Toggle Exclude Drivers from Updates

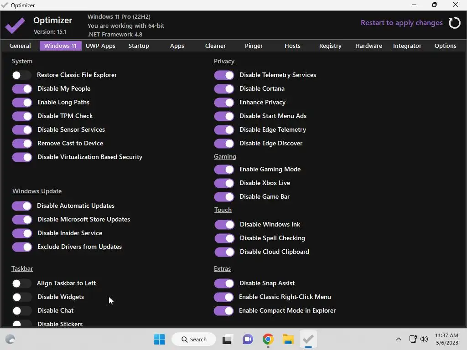pos(22,247)
